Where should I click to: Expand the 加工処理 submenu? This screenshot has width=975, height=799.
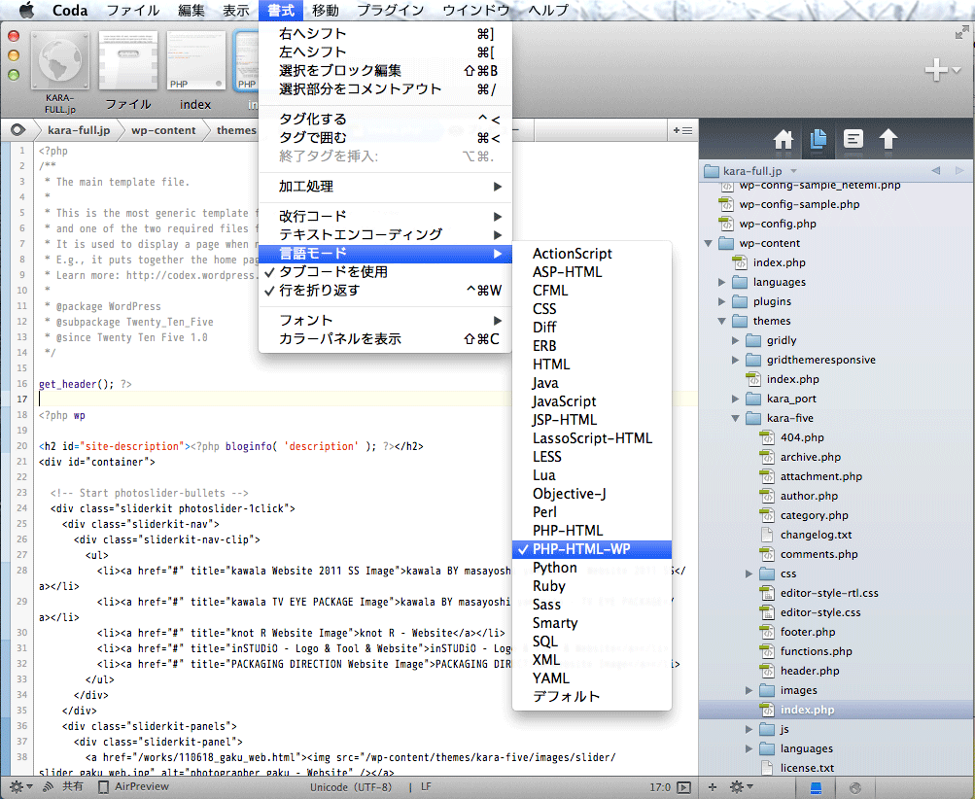tap(385, 186)
